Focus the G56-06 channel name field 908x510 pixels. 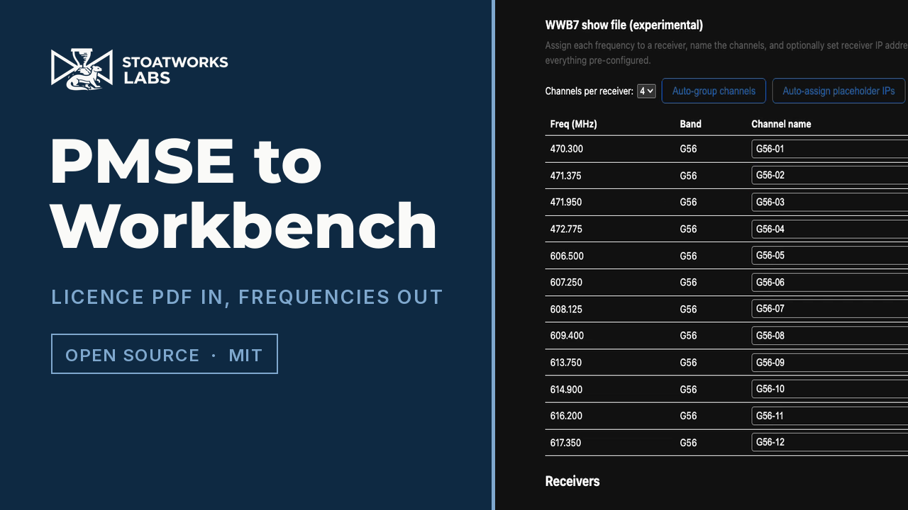click(830, 282)
